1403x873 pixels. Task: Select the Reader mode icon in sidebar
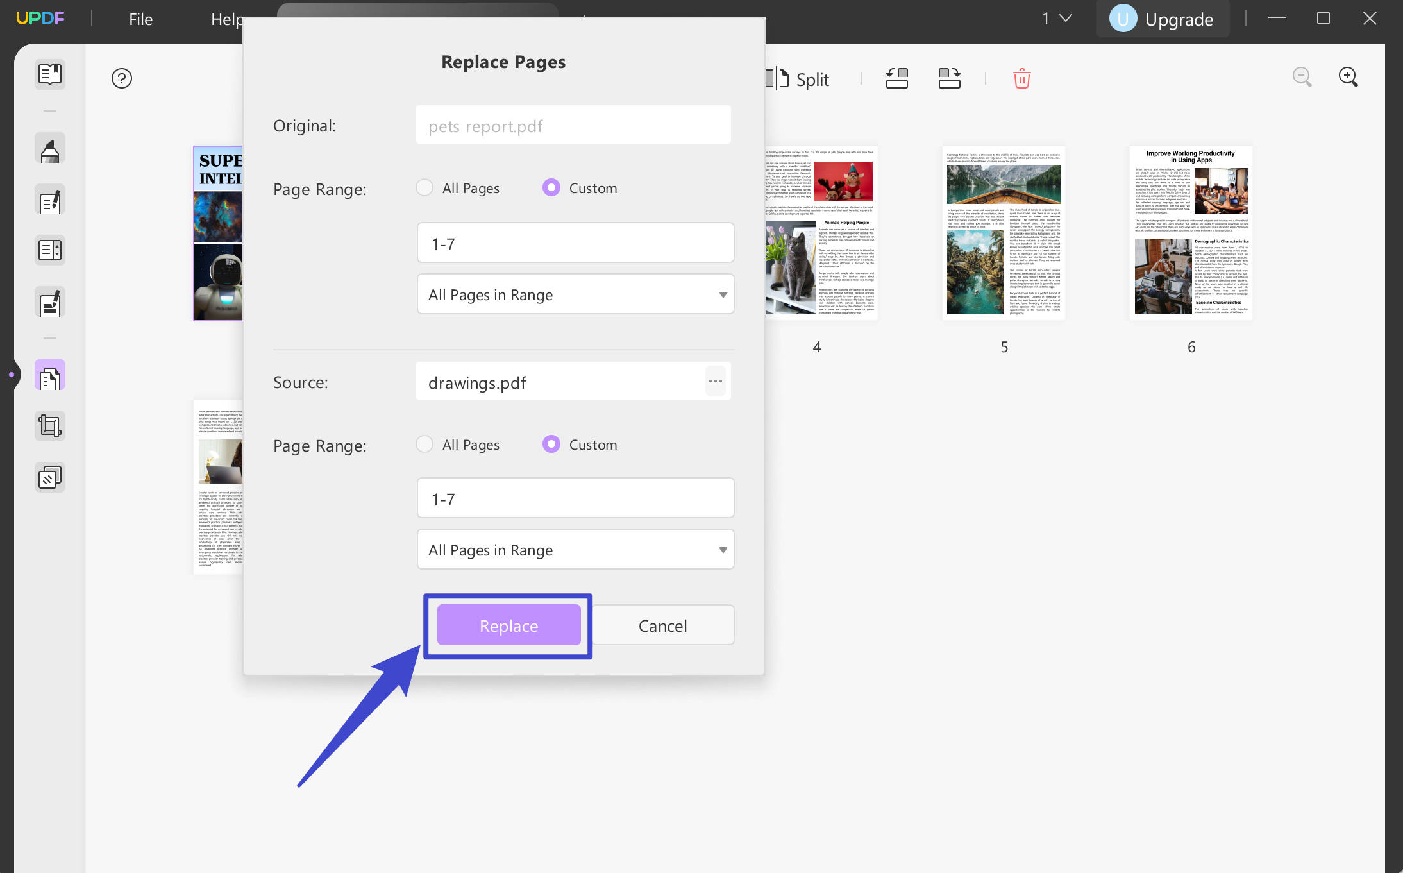49,74
